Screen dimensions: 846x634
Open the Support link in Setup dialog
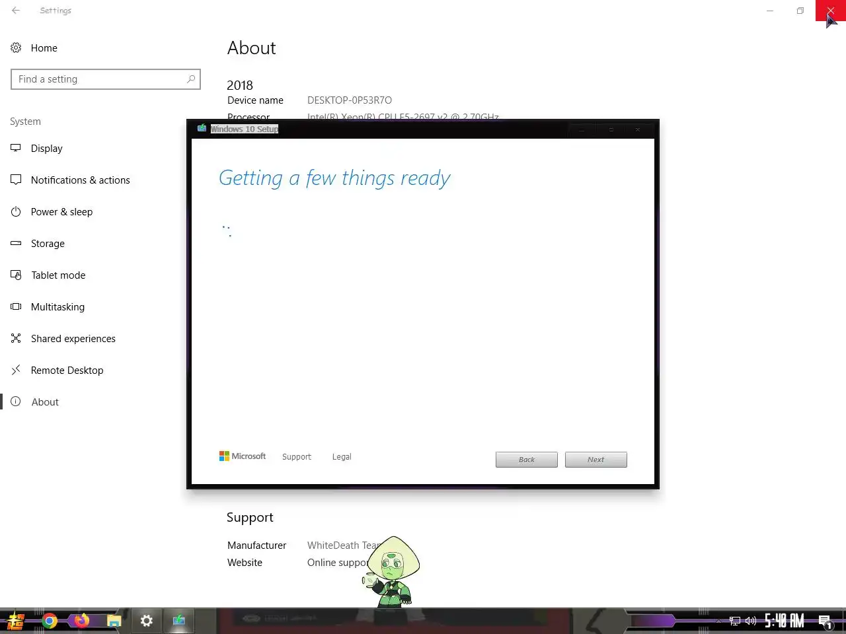[296, 457]
